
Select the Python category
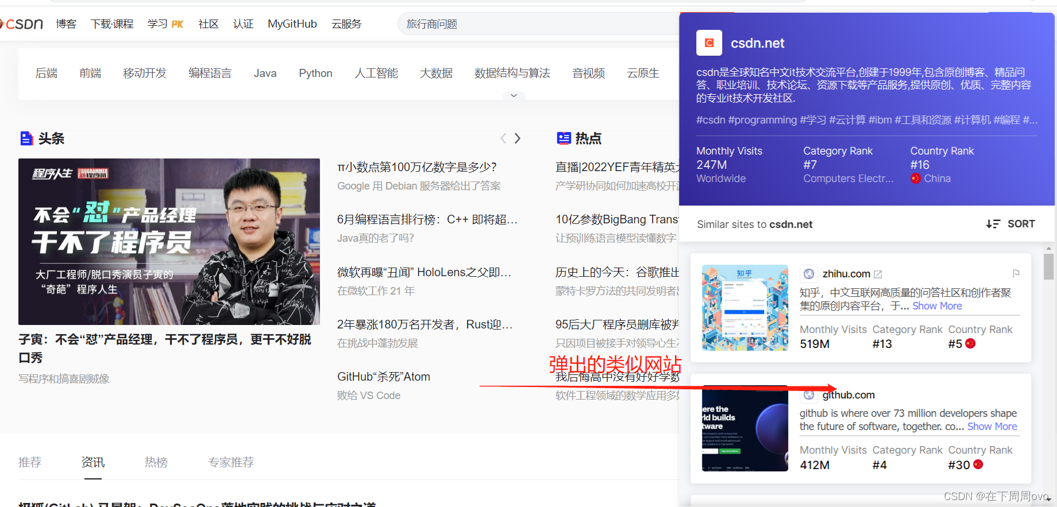click(x=315, y=73)
